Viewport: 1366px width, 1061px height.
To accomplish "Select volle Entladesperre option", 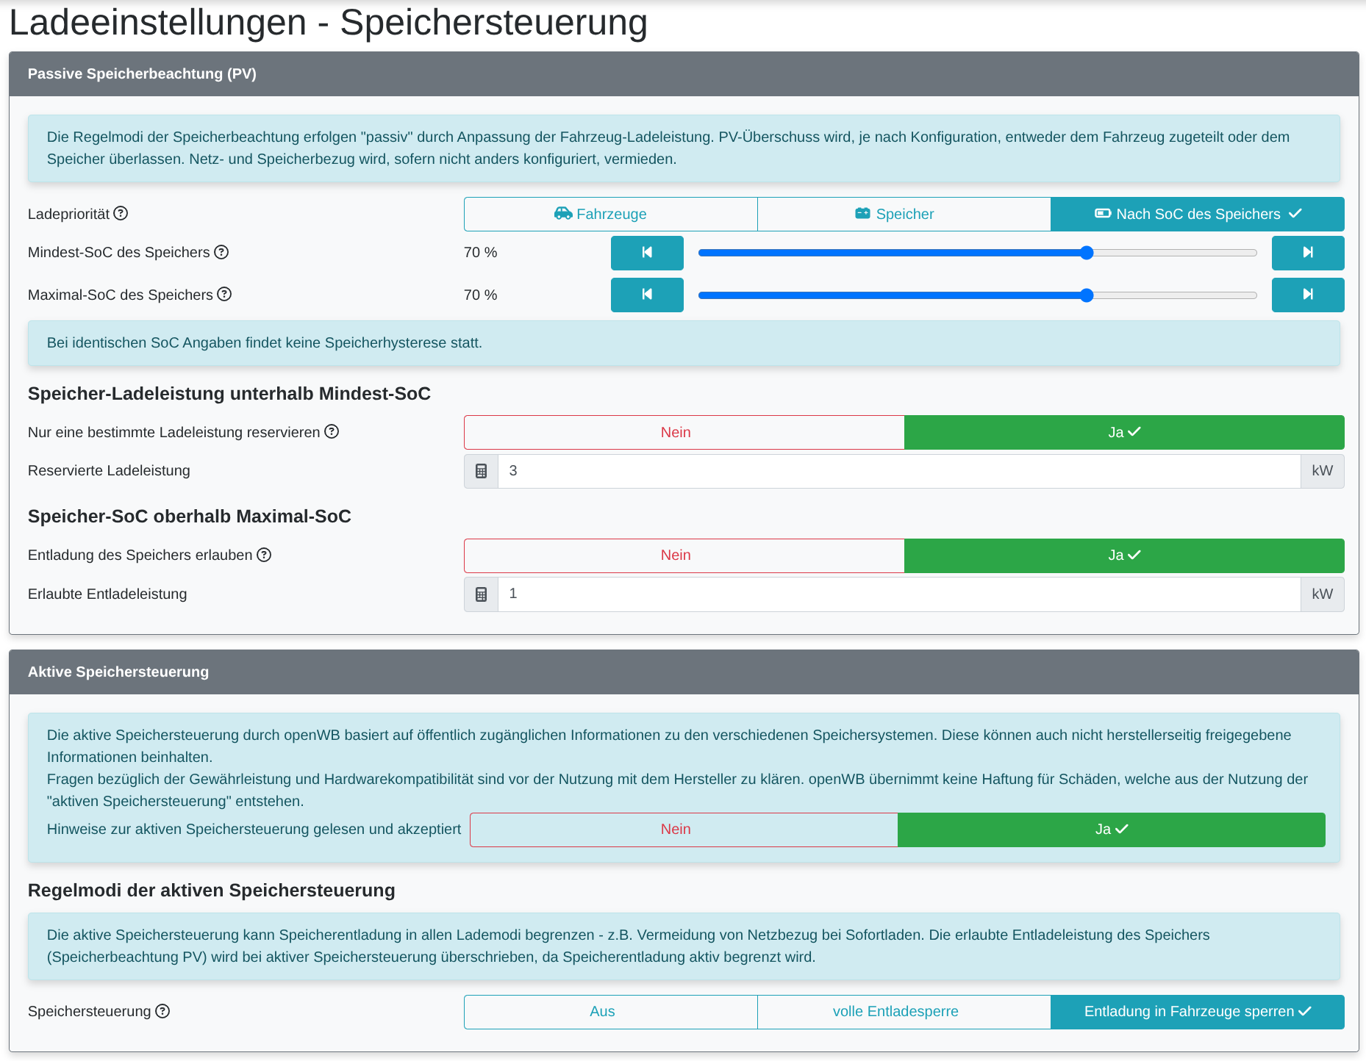I will point(895,1011).
